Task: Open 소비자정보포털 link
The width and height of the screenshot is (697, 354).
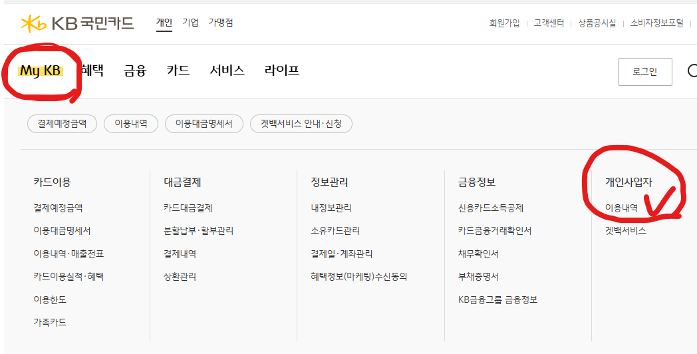Action: 656,23
